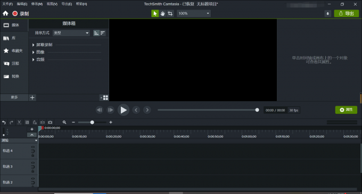The image size is (362, 194).
Task: Click the timeline zoom in plus
Action: tap(111, 122)
